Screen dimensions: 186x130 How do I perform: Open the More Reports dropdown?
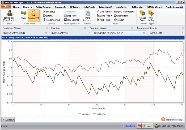(88, 16)
